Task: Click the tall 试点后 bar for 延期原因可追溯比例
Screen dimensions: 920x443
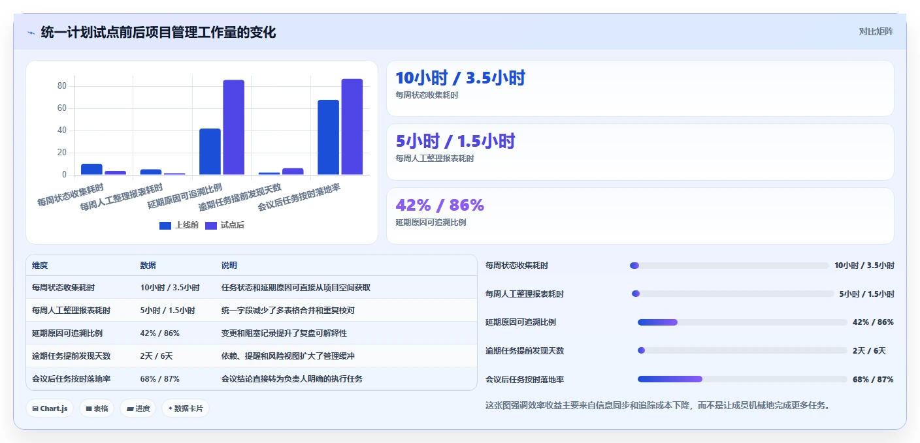Action: point(233,127)
